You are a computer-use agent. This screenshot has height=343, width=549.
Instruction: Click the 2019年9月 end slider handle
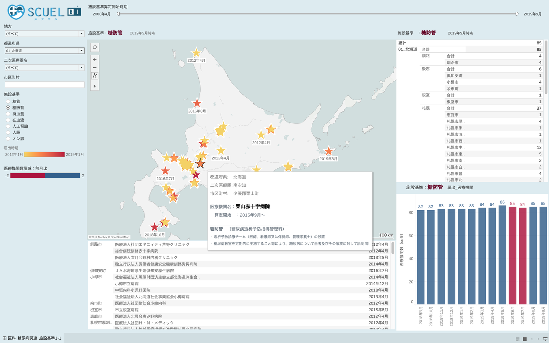coord(517,14)
